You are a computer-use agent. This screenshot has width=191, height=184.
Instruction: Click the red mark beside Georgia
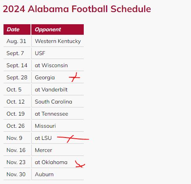tap(74, 77)
